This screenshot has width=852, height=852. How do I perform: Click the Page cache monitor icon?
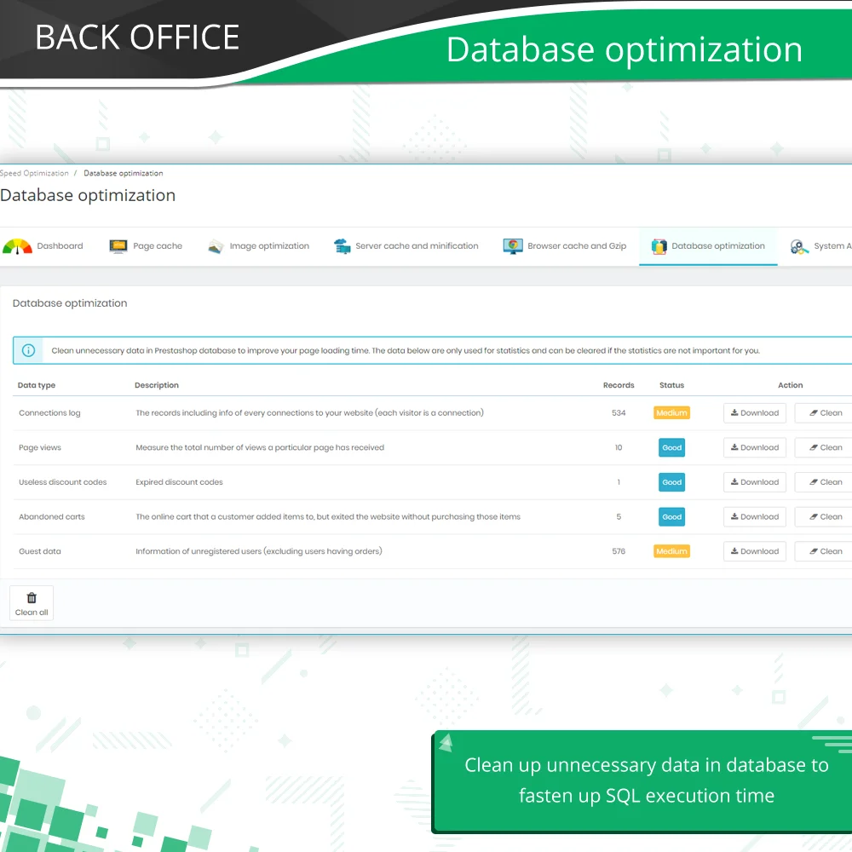tap(118, 246)
